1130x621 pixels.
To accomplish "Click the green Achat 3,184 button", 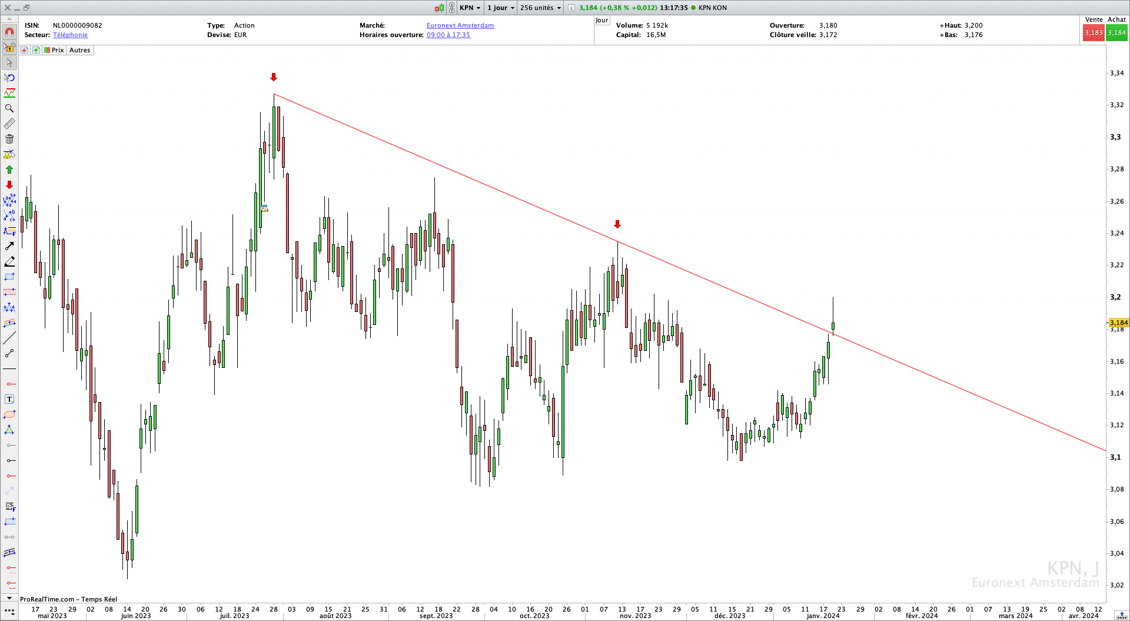I will 1116,33.
